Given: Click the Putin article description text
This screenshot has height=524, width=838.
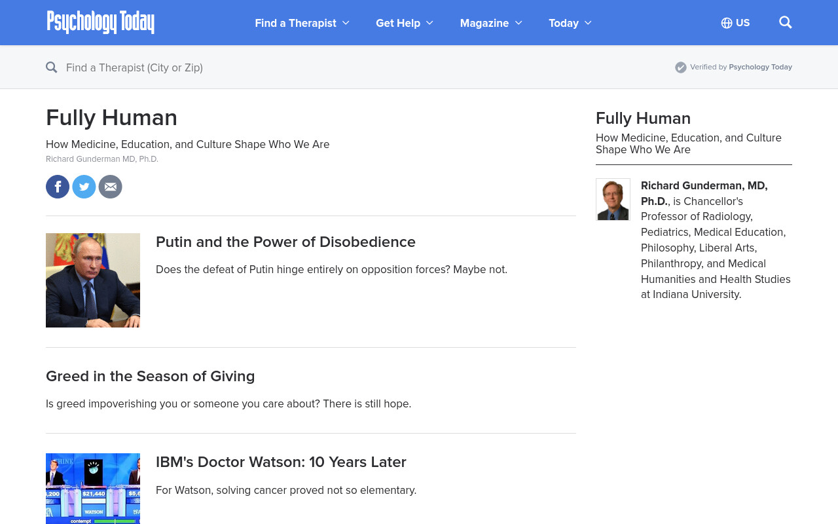Looking at the screenshot, I should pyautogui.click(x=331, y=269).
